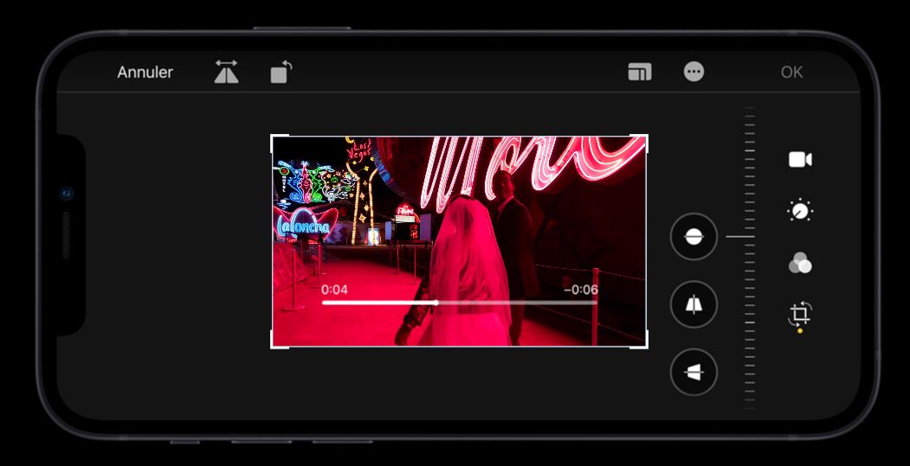
Task: Select the vertical perspective button
Action: coord(694,304)
